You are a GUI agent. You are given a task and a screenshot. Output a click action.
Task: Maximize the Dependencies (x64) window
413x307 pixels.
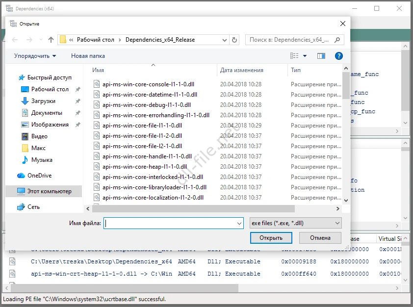(x=377, y=8)
